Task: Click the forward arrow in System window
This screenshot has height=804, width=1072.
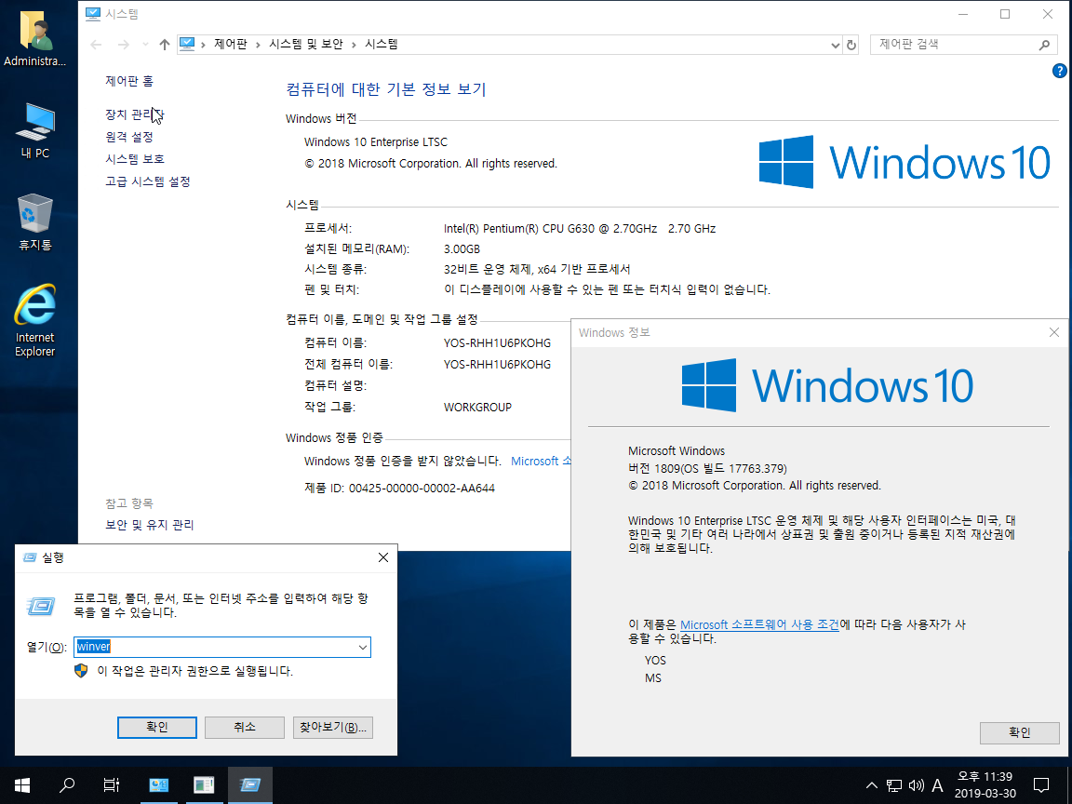Action: (x=123, y=45)
